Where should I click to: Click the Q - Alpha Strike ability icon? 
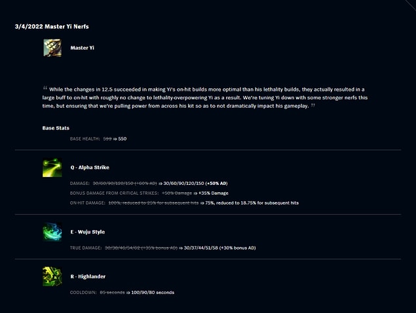(x=52, y=167)
